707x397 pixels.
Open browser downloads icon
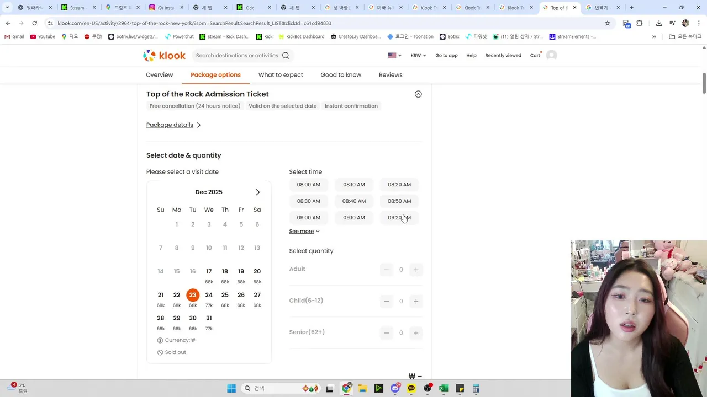click(659, 23)
